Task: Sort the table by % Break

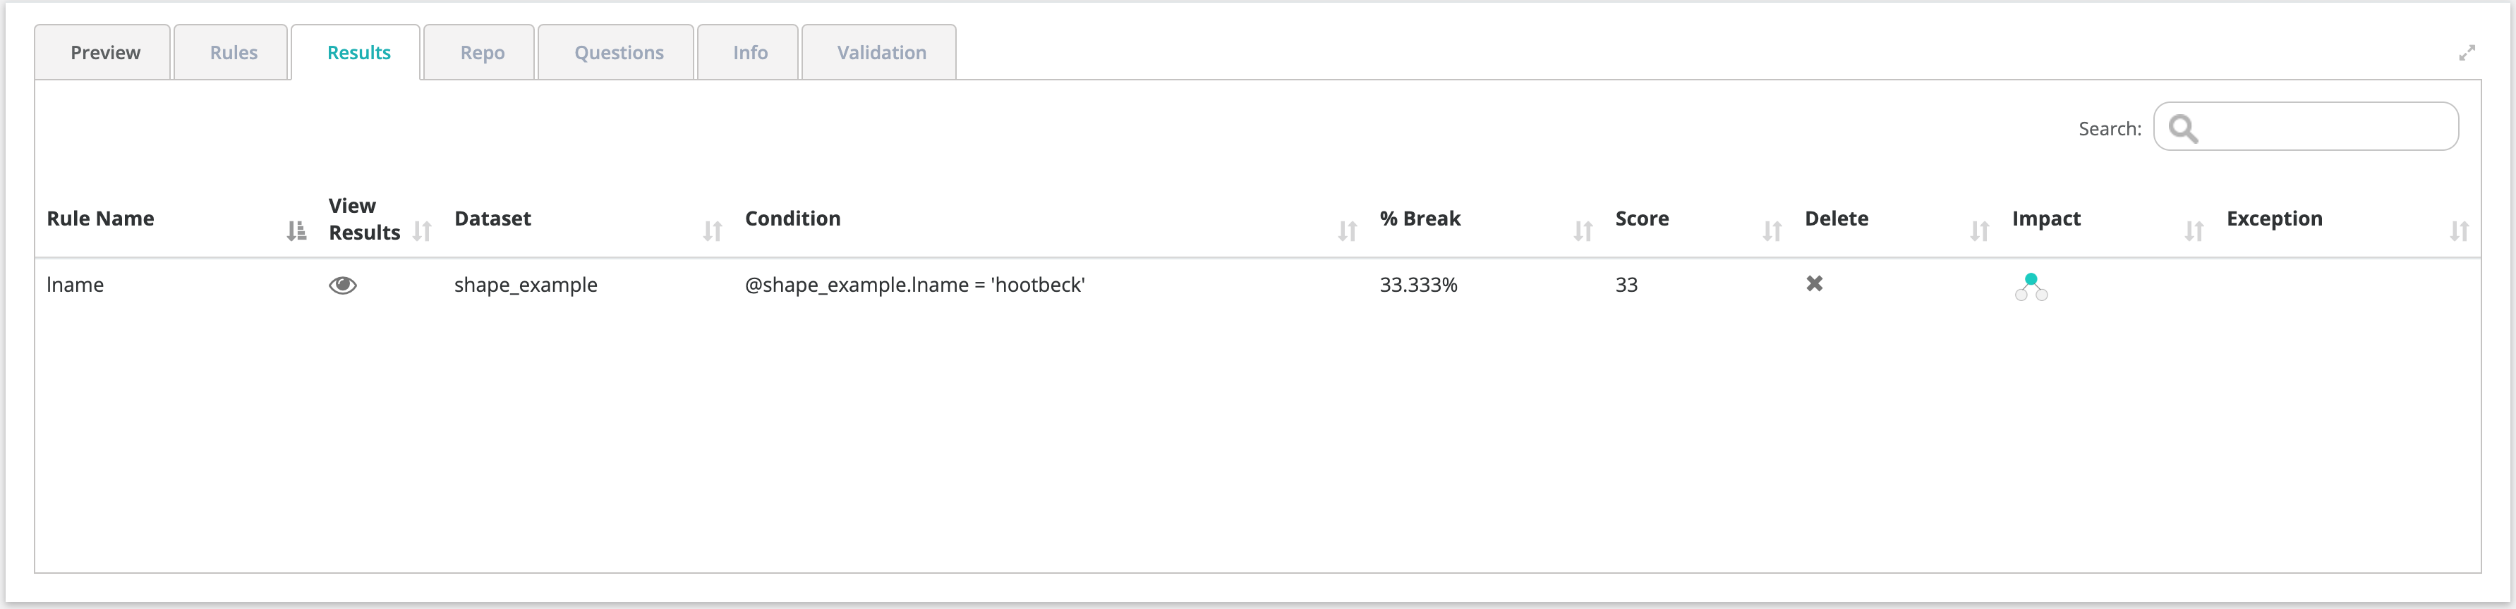Action: click(x=1583, y=231)
